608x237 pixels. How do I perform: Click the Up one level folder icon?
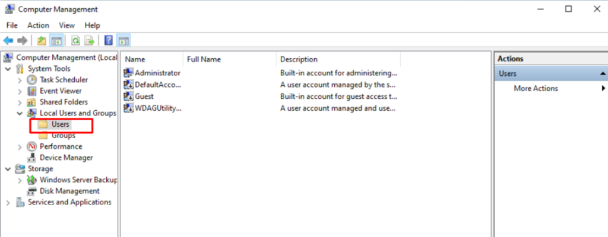coord(42,40)
